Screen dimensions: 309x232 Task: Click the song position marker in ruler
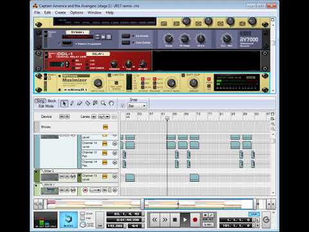[167, 119]
